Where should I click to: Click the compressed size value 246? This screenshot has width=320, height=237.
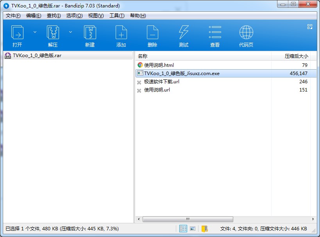click(x=303, y=82)
